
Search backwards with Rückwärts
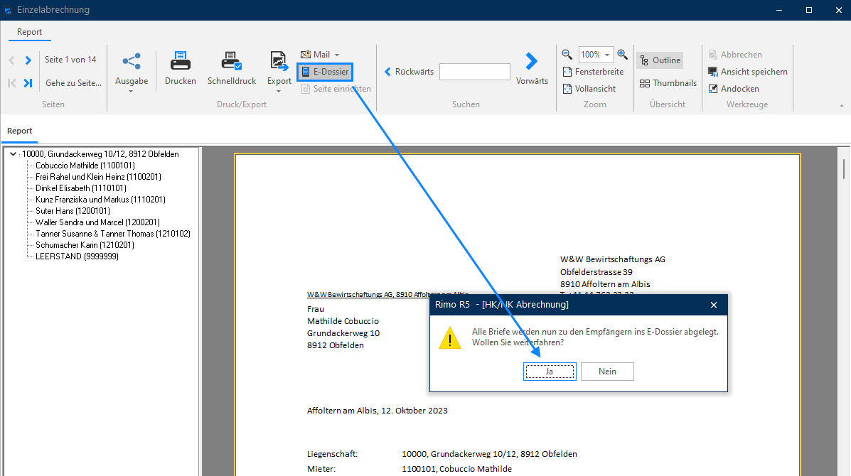point(410,72)
